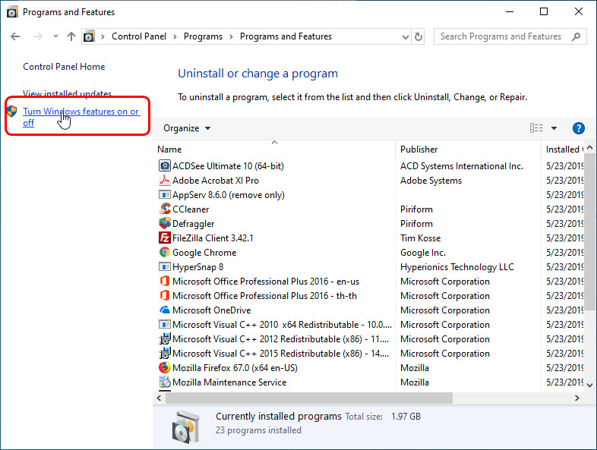Sort the list by Publisher column header
597x450 pixels.
(419, 149)
